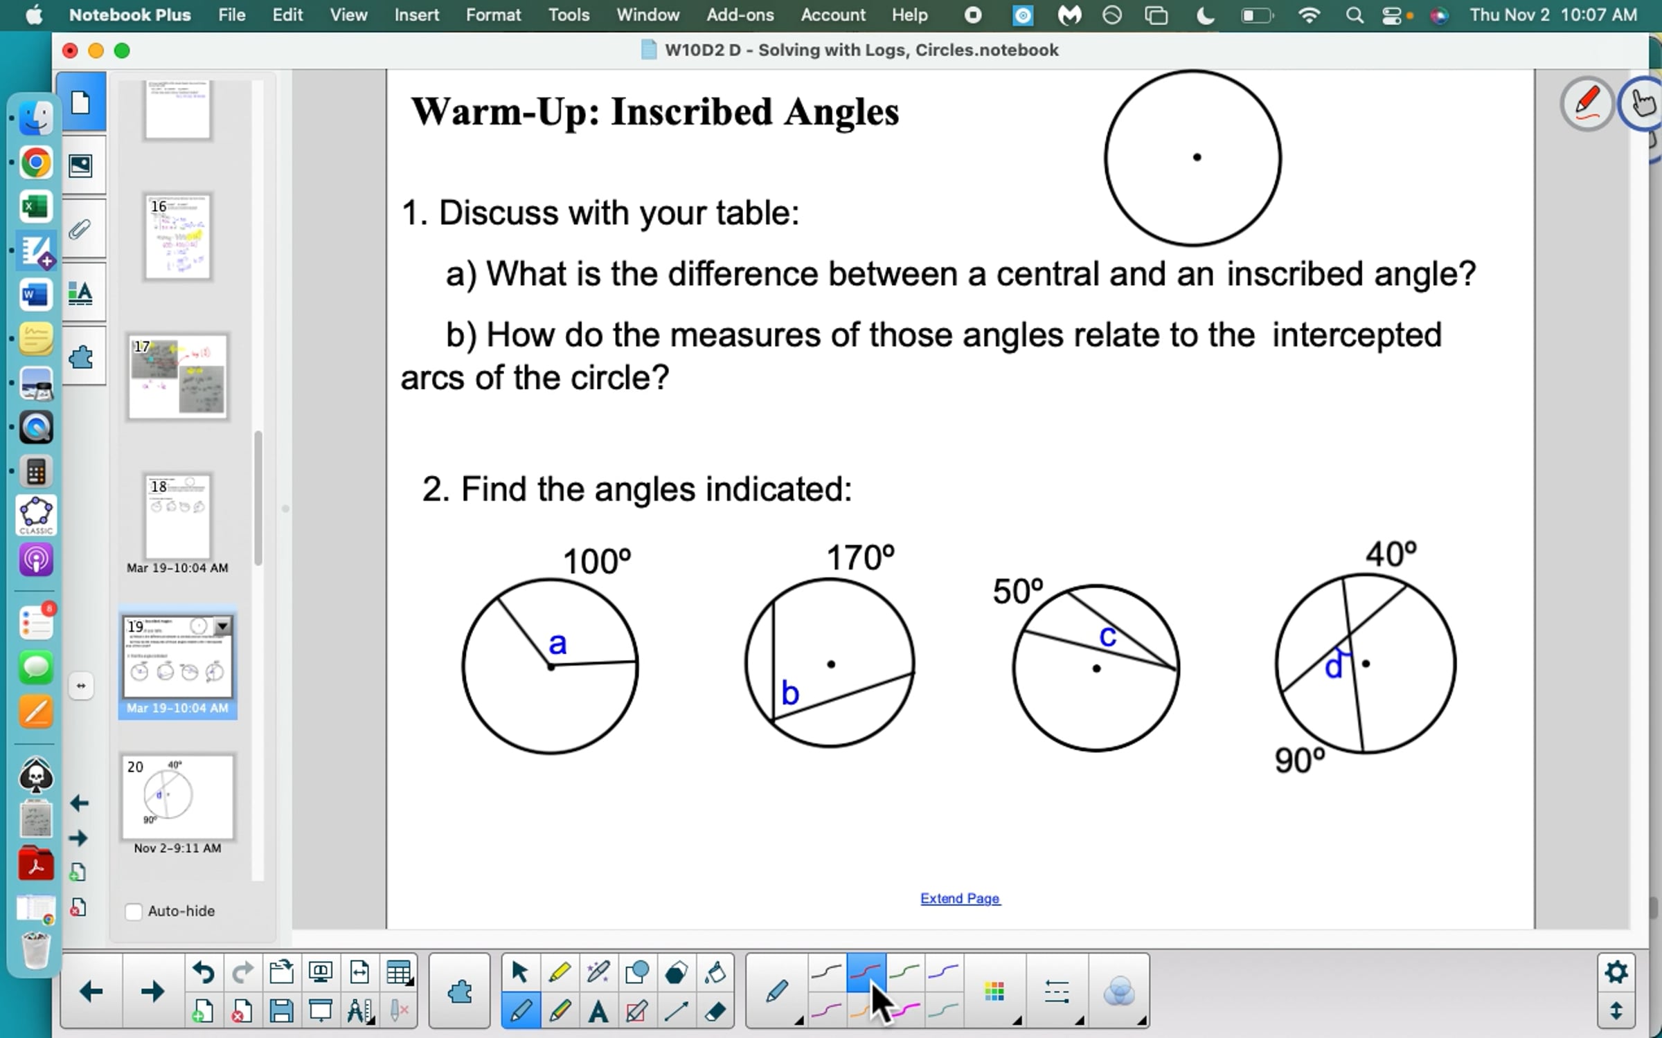The image size is (1662, 1038).
Task: Click the Extend Page link
Action: pos(960,898)
